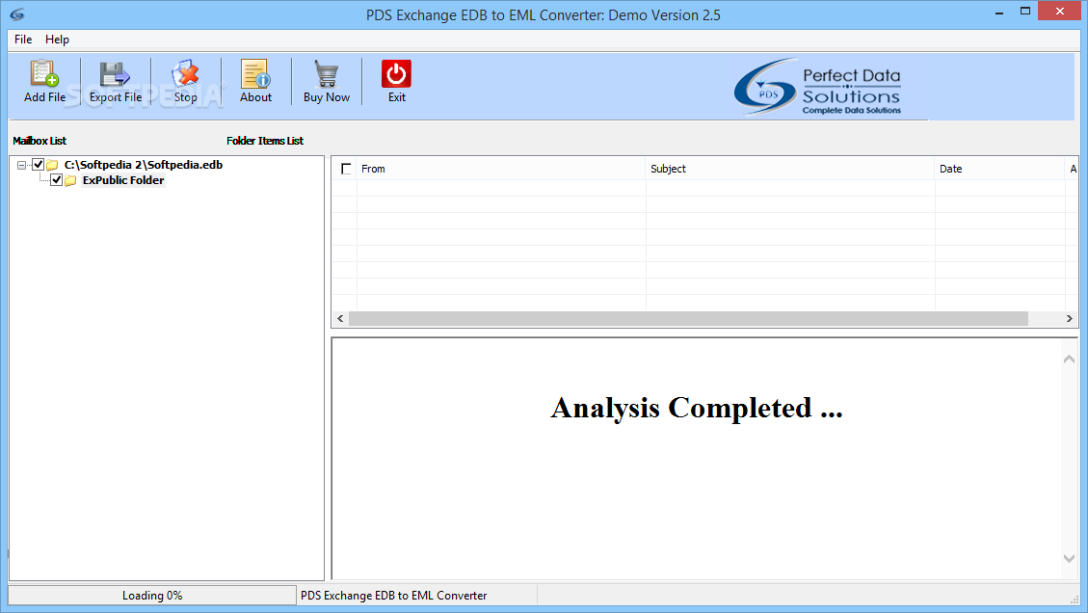Select the ExPublic Folder tree item
Screen dimensions: 1088x613
pyautogui.click(x=123, y=180)
